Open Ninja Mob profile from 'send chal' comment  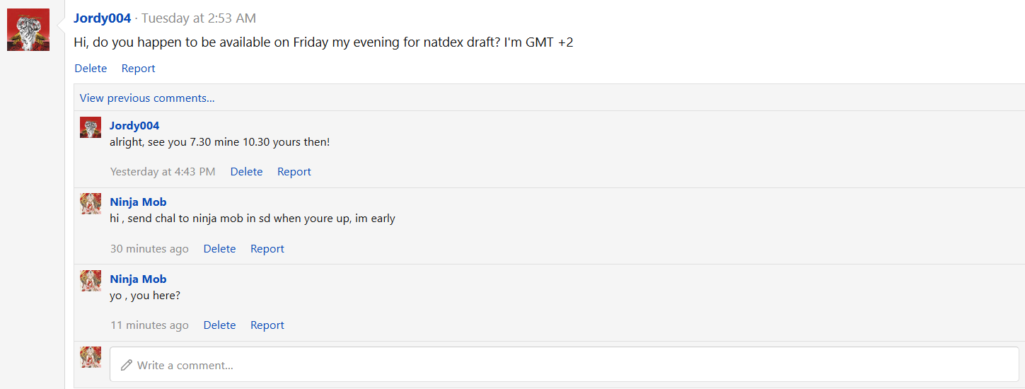[x=138, y=202]
